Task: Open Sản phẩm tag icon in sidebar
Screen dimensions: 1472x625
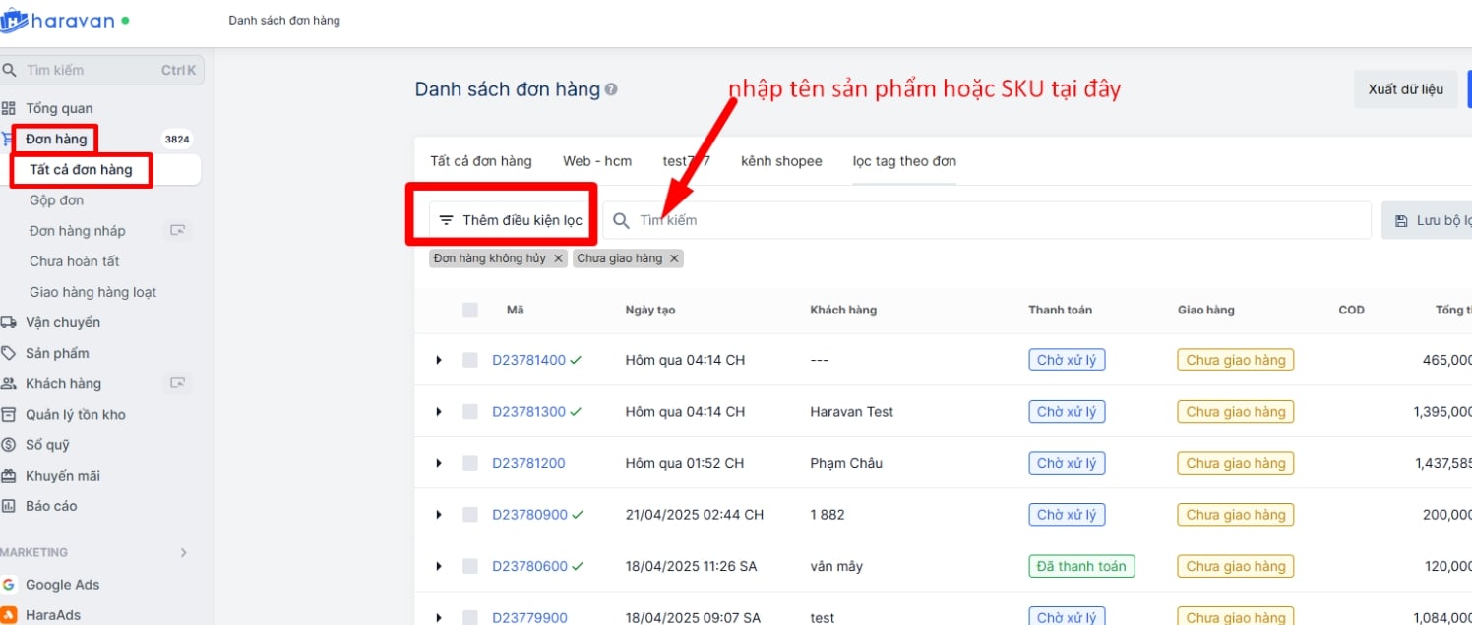Action: point(9,353)
